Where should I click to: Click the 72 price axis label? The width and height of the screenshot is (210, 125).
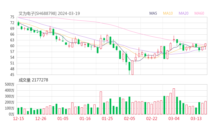tap(12, 23)
